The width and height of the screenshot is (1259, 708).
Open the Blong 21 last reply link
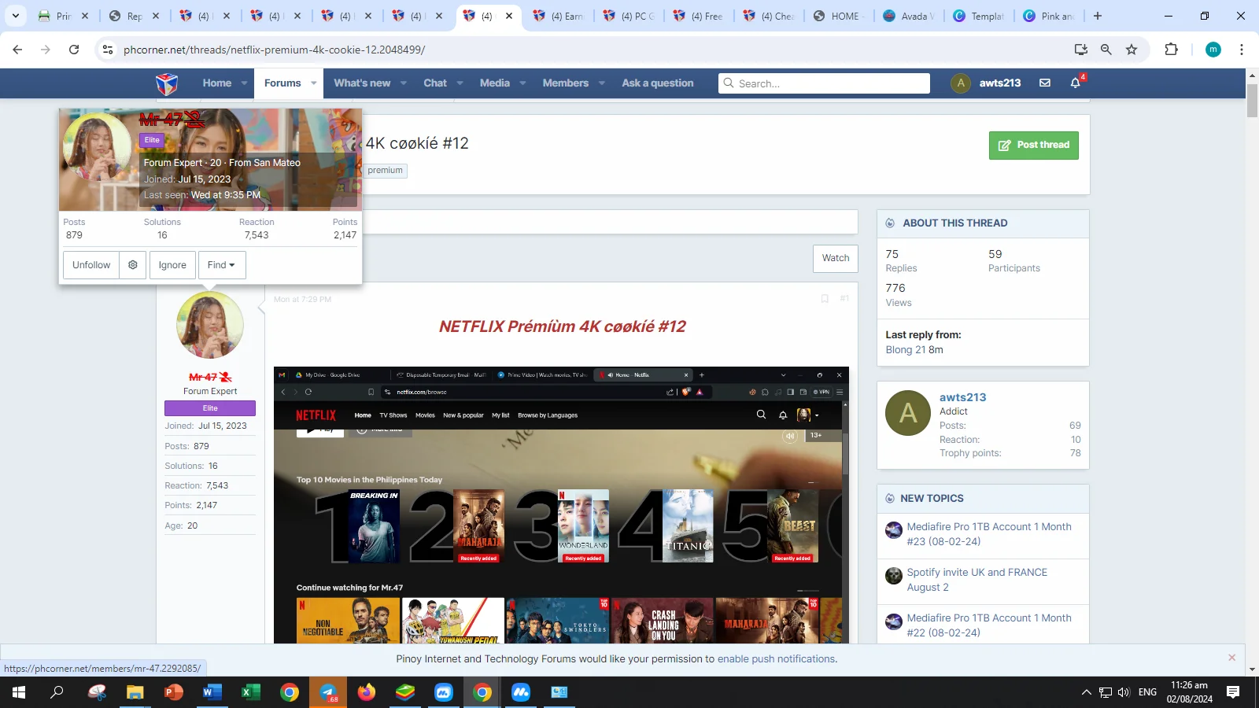pyautogui.click(x=905, y=350)
